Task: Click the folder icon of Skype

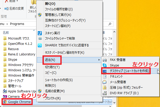Action: (x=5, y=59)
